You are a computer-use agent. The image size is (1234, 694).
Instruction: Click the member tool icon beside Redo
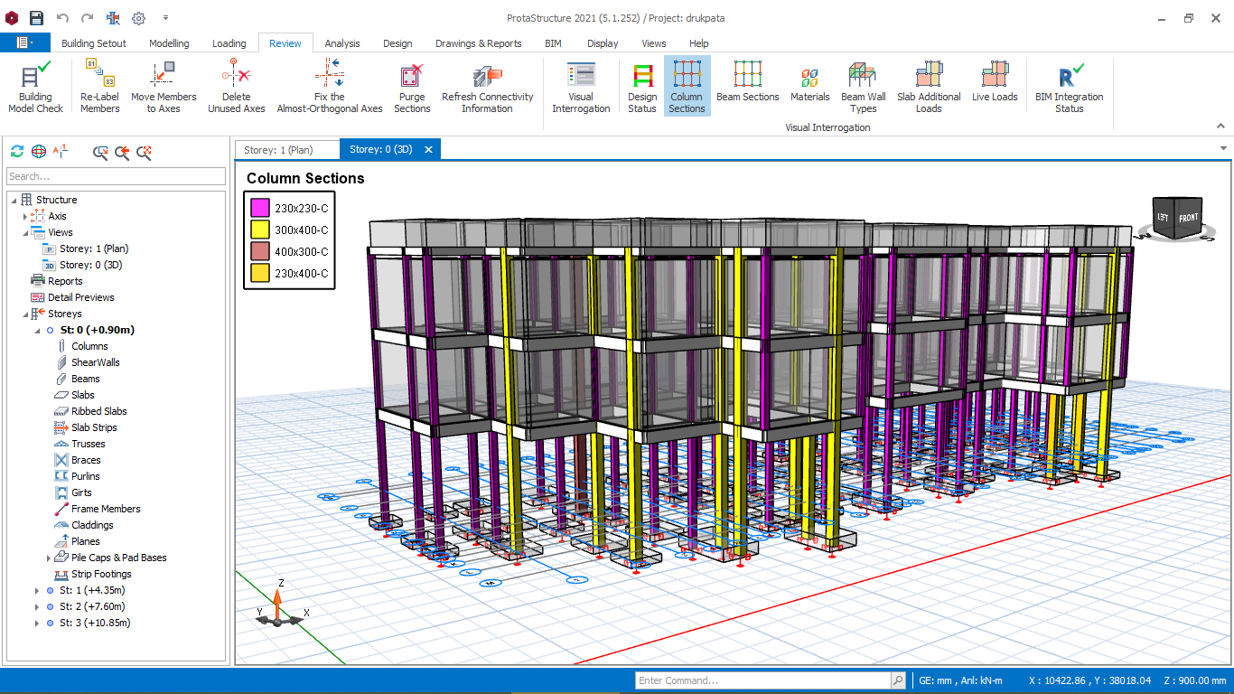pos(113,18)
